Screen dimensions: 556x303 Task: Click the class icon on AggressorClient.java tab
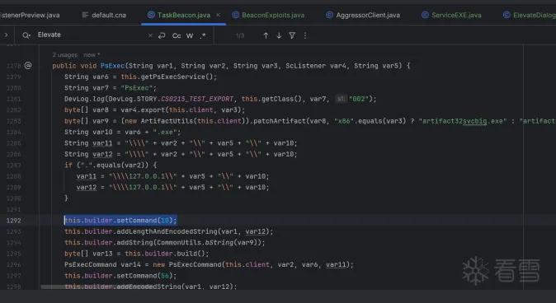[329, 15]
